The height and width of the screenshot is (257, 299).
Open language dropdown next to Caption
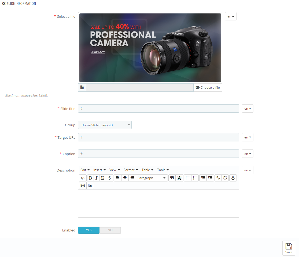(248, 154)
